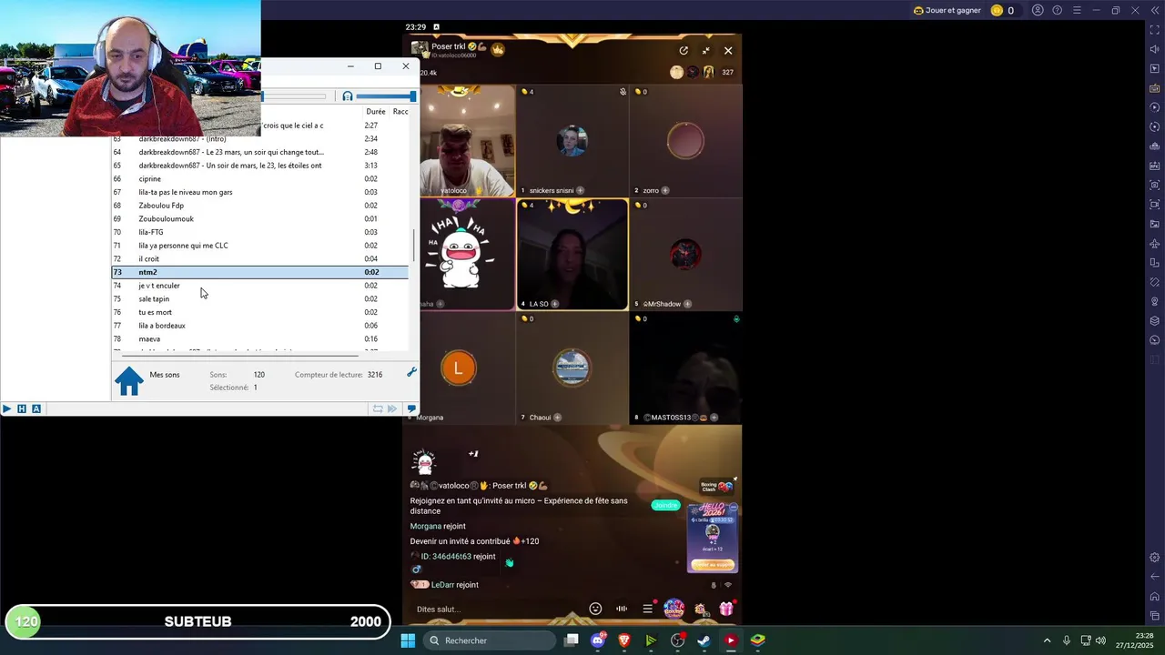
Task: Click the headphone icon in the soundboard
Action: [x=348, y=96]
